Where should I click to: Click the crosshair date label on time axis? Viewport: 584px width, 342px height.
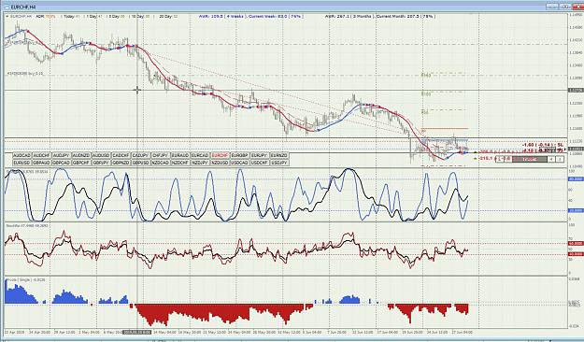pyautogui.click(x=137, y=332)
